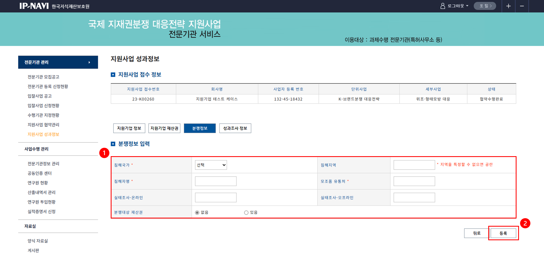Click the user profile icon
Screen dimensions: 544x268
(x=443, y=6)
